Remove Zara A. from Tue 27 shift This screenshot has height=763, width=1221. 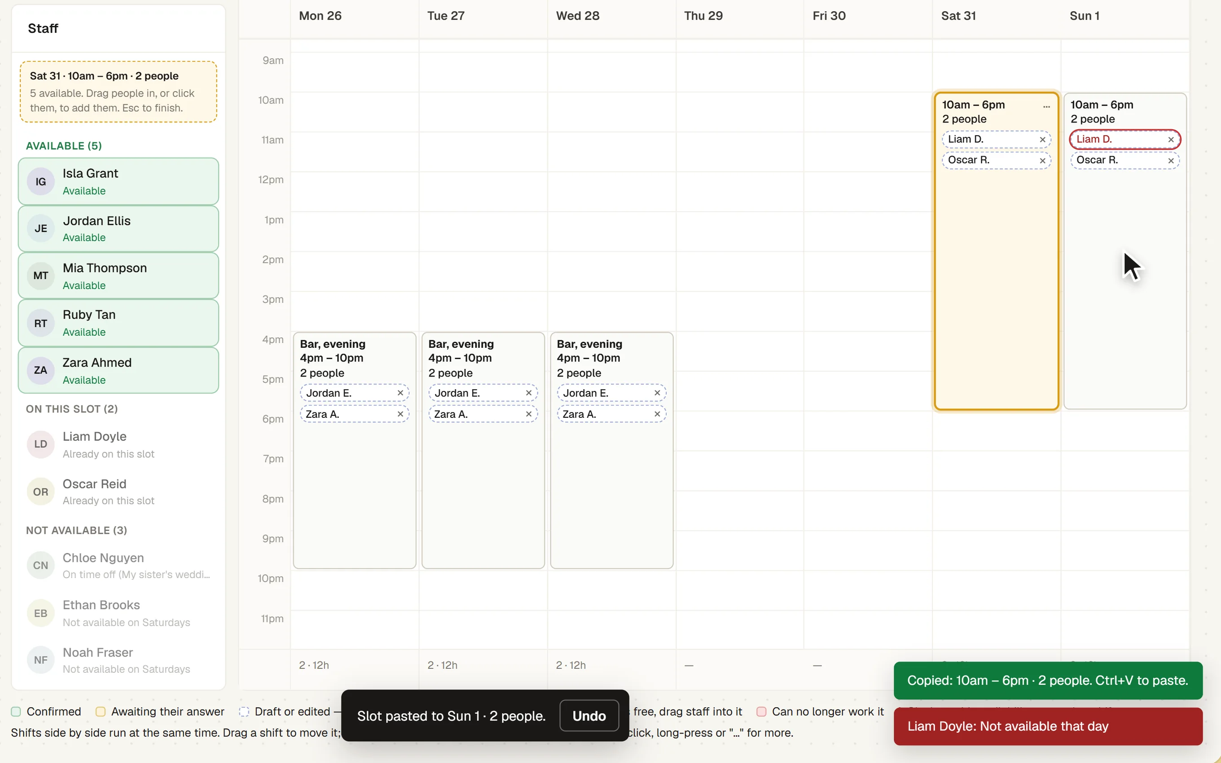pyautogui.click(x=529, y=414)
